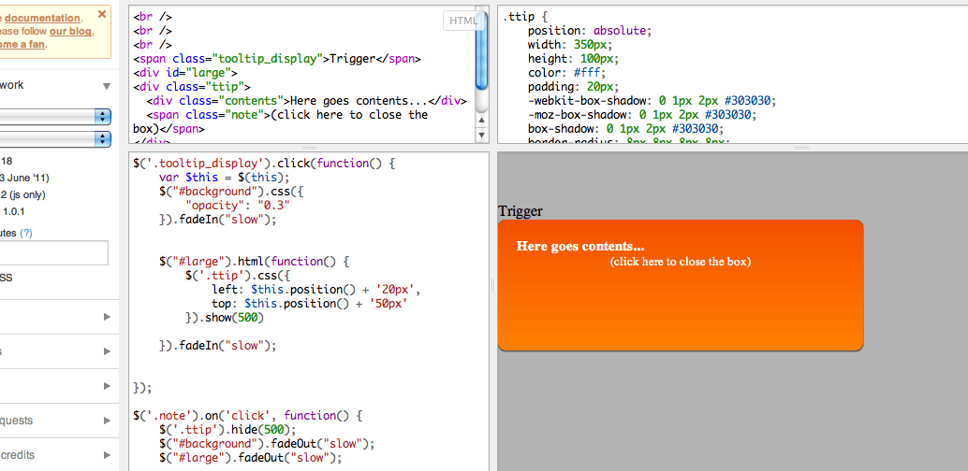Expand the sidebar section ending in 'quests'

coord(106,421)
